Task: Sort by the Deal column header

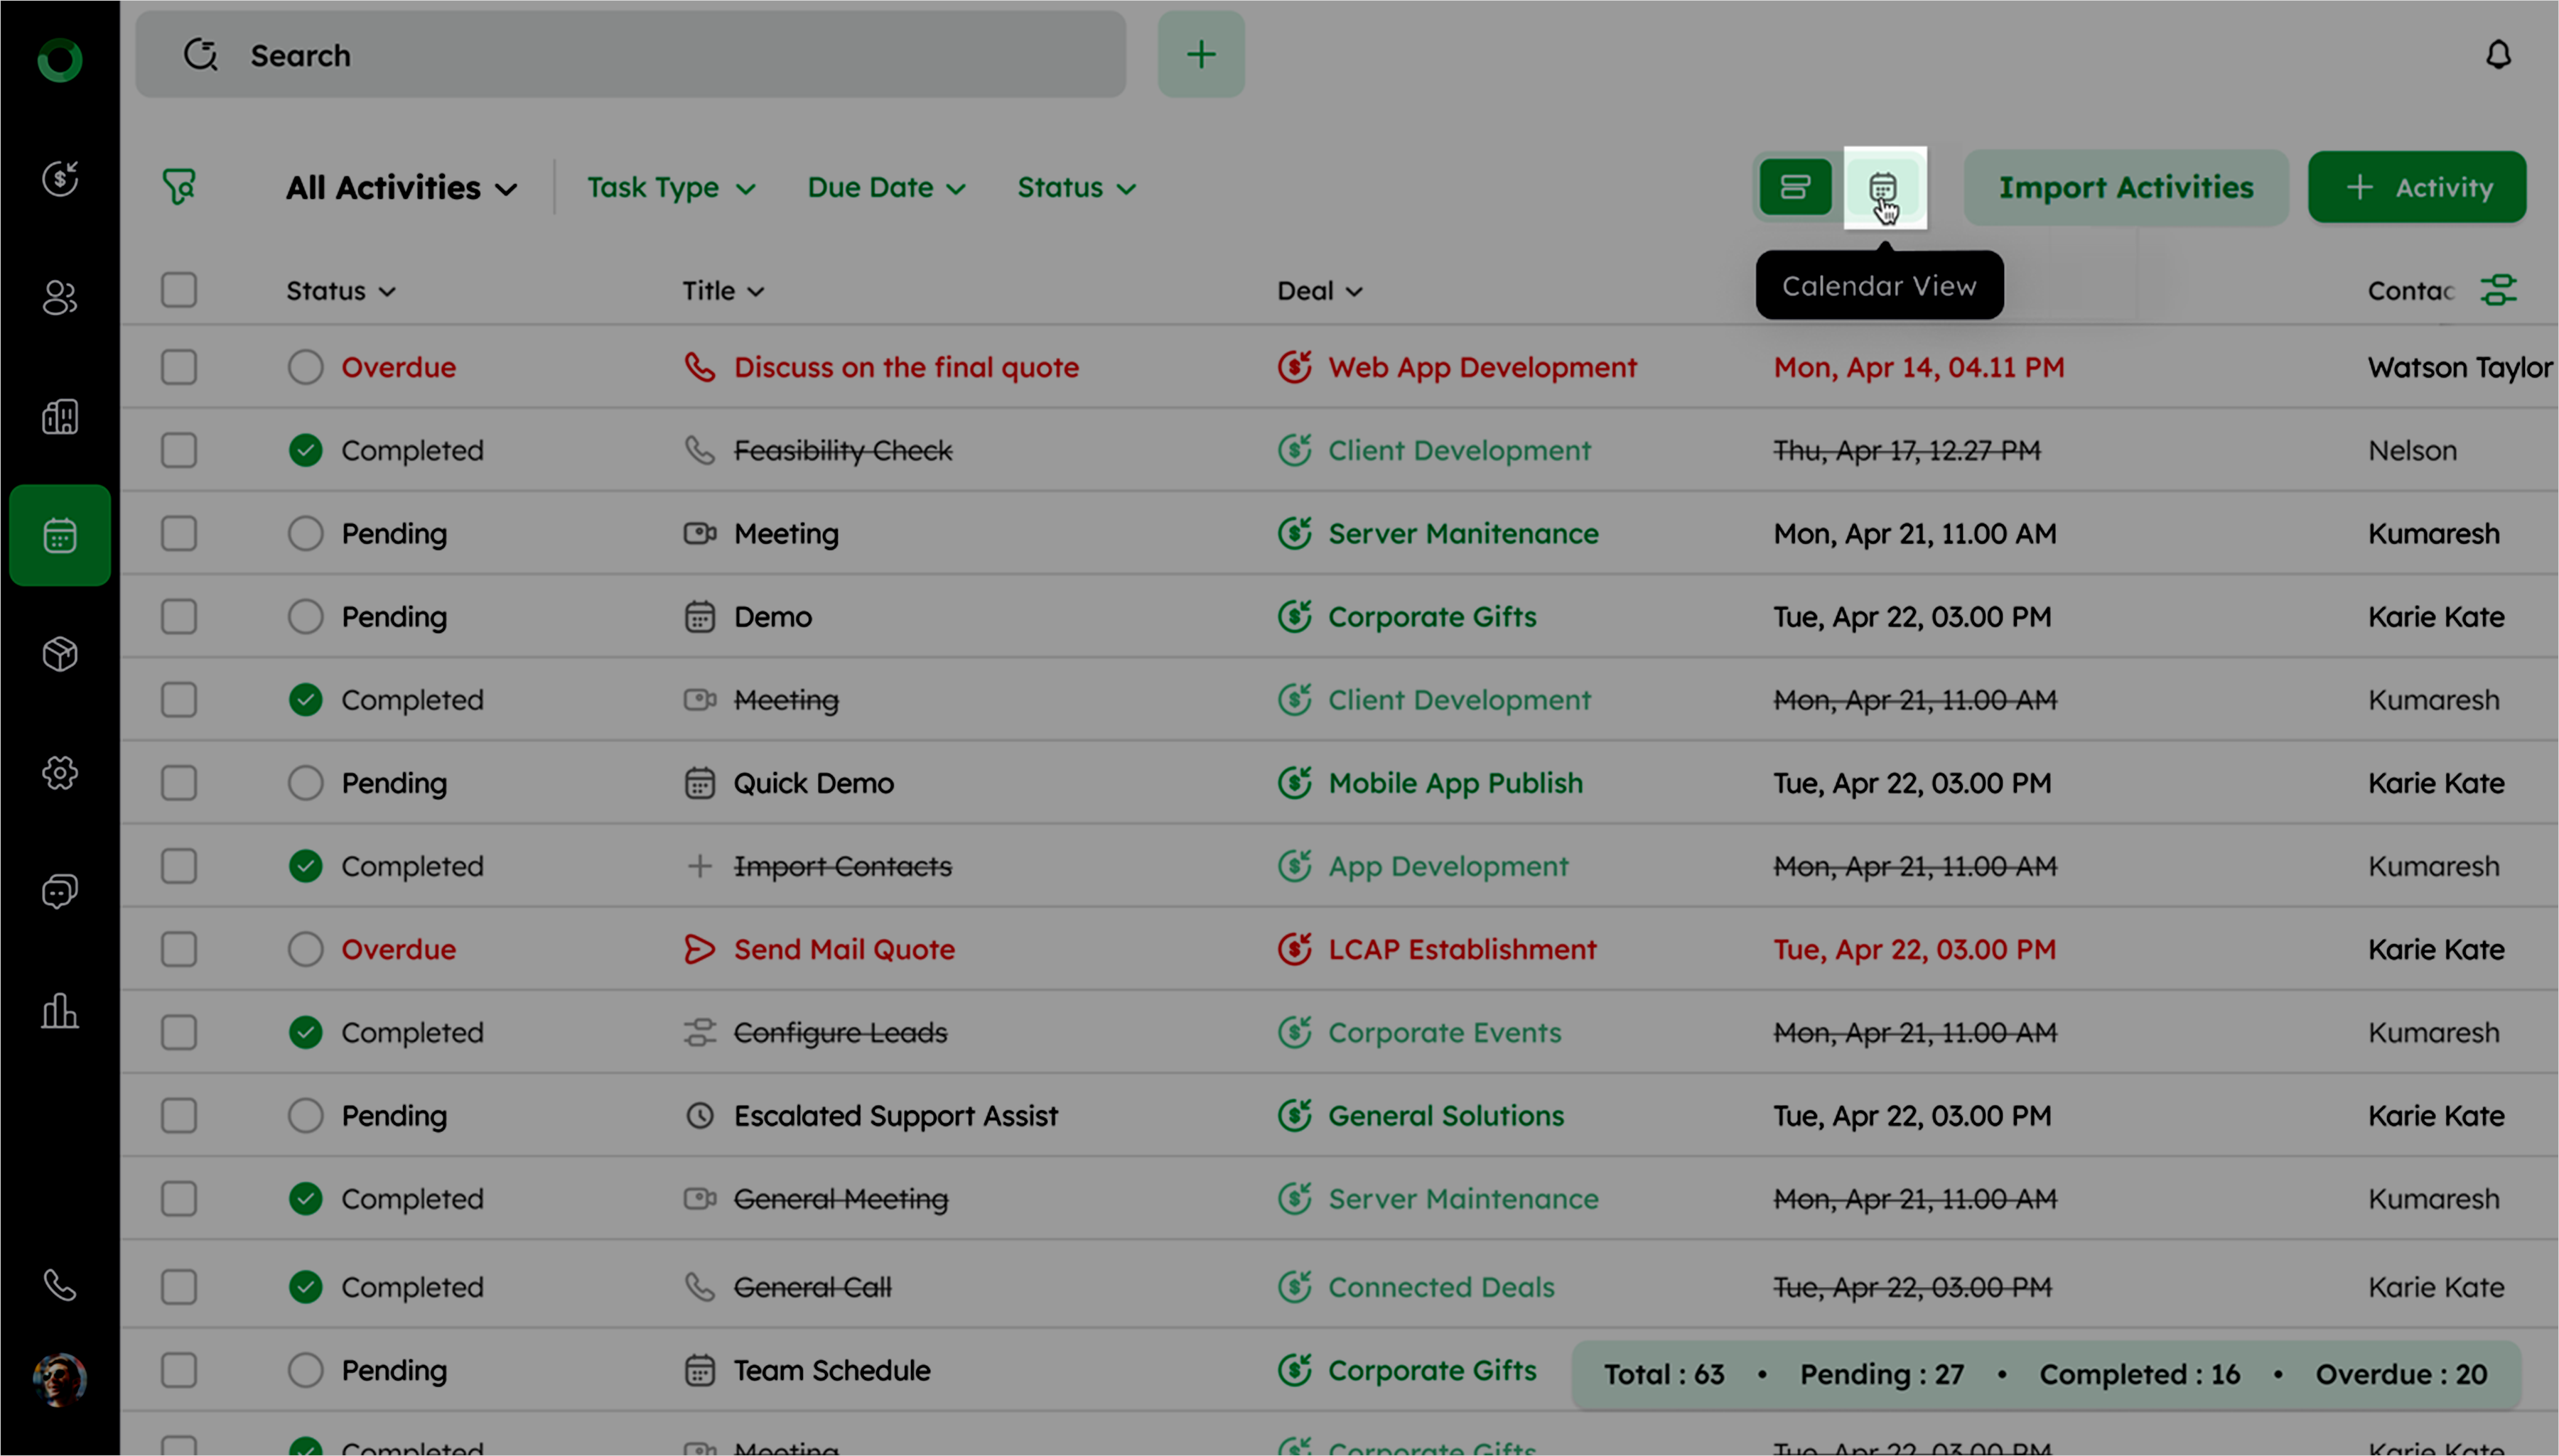Action: [1318, 291]
